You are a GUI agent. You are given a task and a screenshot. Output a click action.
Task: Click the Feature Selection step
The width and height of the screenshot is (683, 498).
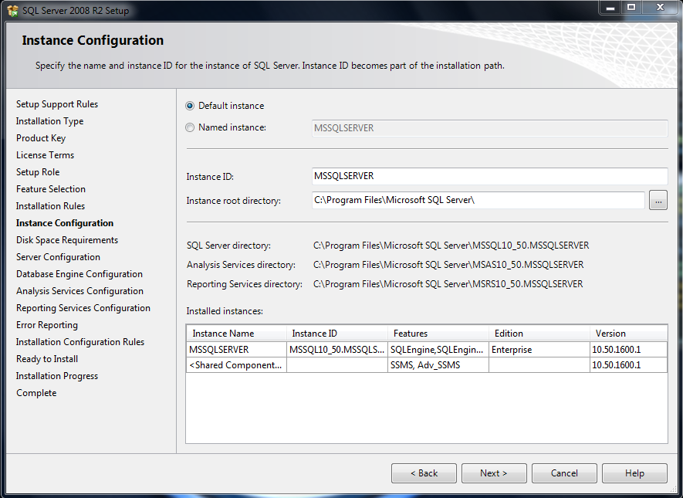(51, 189)
